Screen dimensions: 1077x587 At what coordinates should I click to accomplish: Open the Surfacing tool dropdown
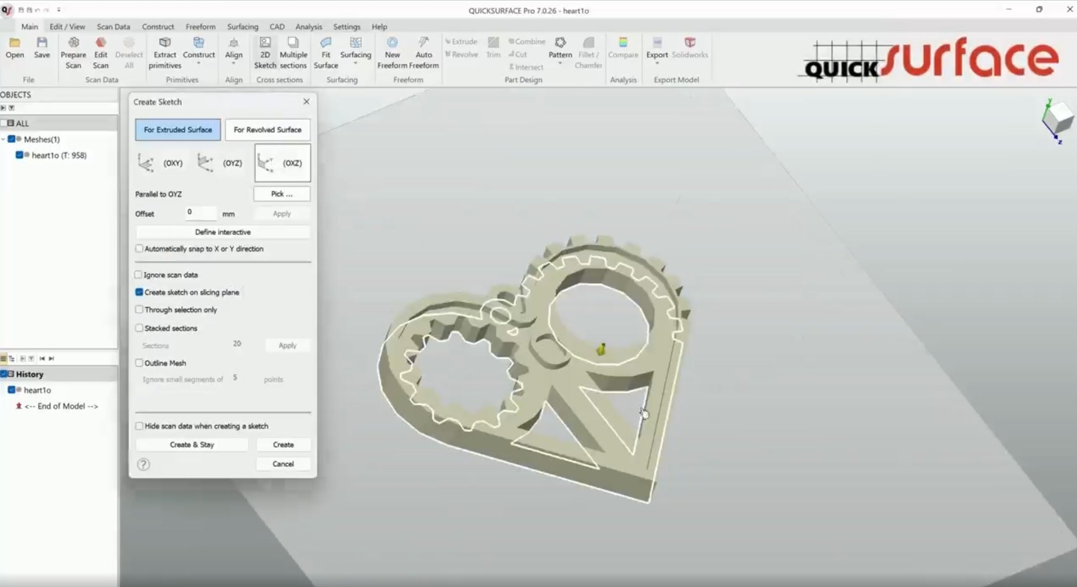(355, 64)
